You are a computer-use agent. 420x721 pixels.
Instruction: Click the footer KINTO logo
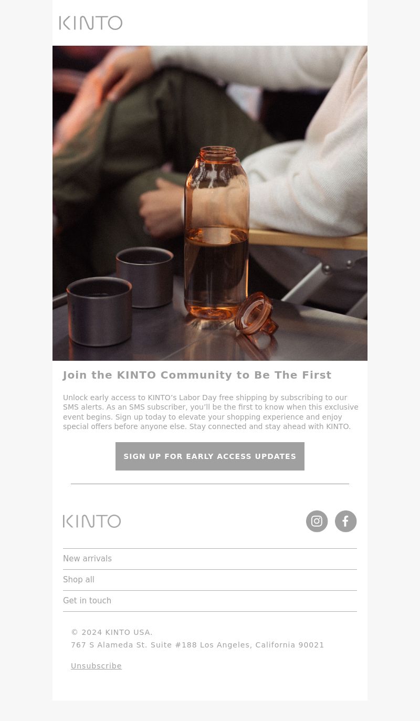(92, 521)
